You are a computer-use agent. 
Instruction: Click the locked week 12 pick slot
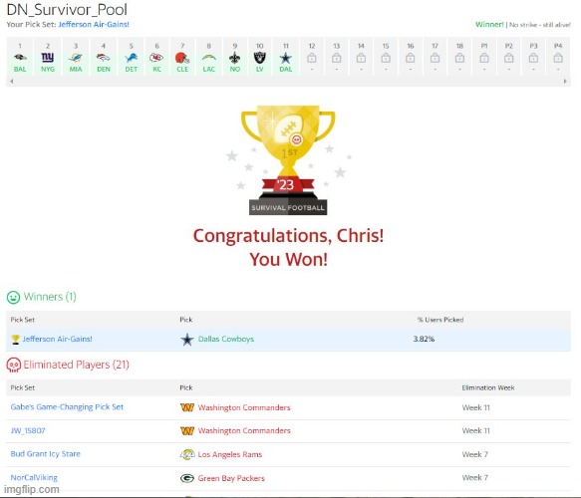312,58
